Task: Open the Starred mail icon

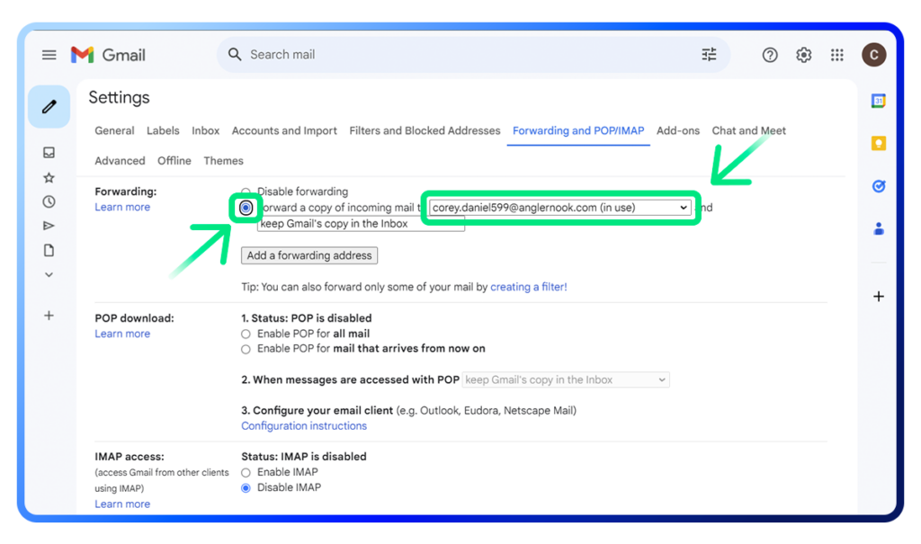Action: (x=49, y=178)
